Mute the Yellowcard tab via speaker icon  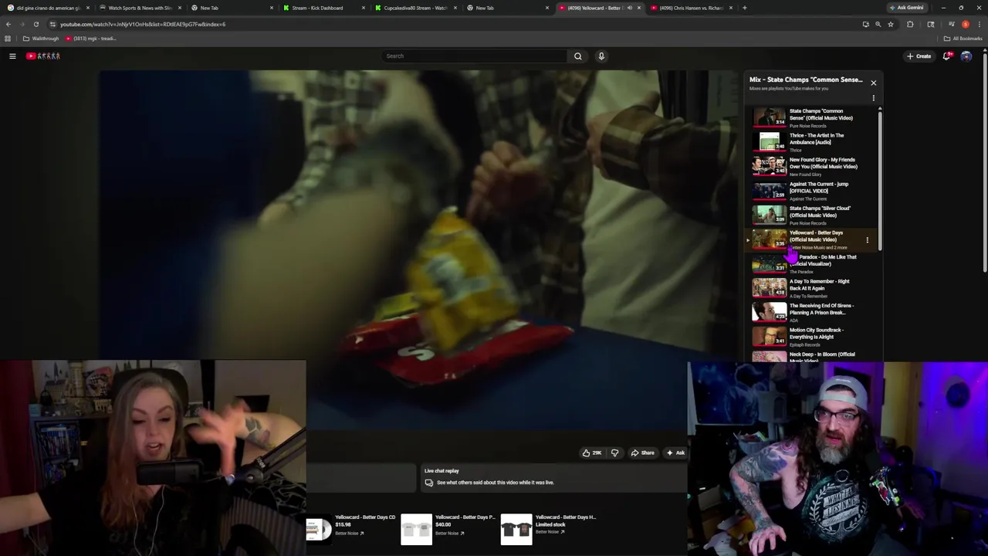tap(629, 8)
